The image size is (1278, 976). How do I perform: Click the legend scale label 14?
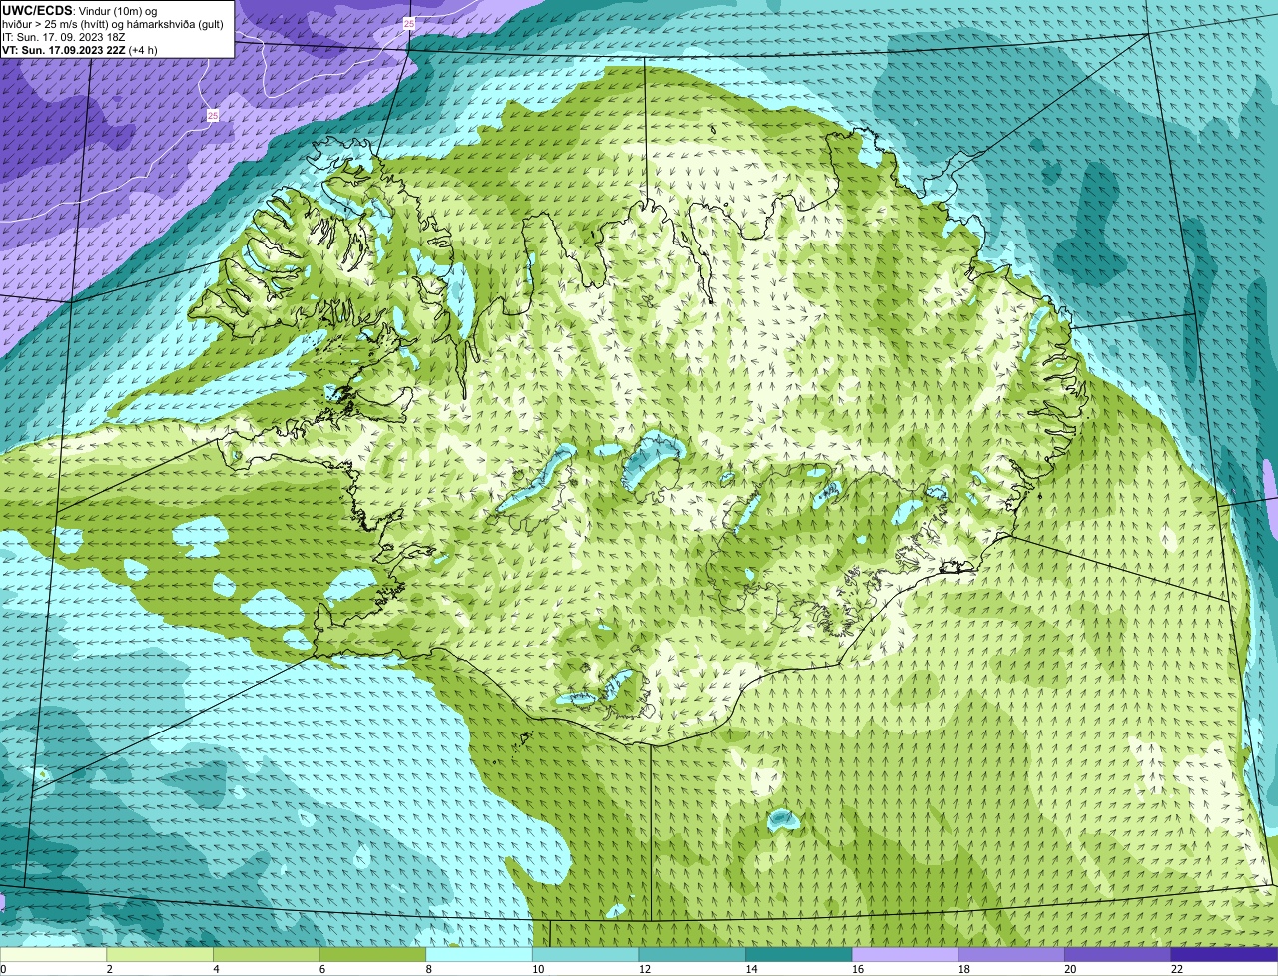click(751, 969)
